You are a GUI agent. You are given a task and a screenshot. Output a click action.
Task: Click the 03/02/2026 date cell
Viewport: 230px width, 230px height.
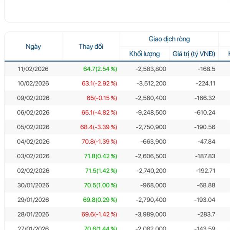(33, 156)
